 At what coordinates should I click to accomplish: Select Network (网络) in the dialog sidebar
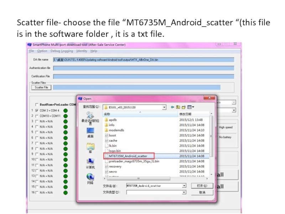tap(90, 179)
